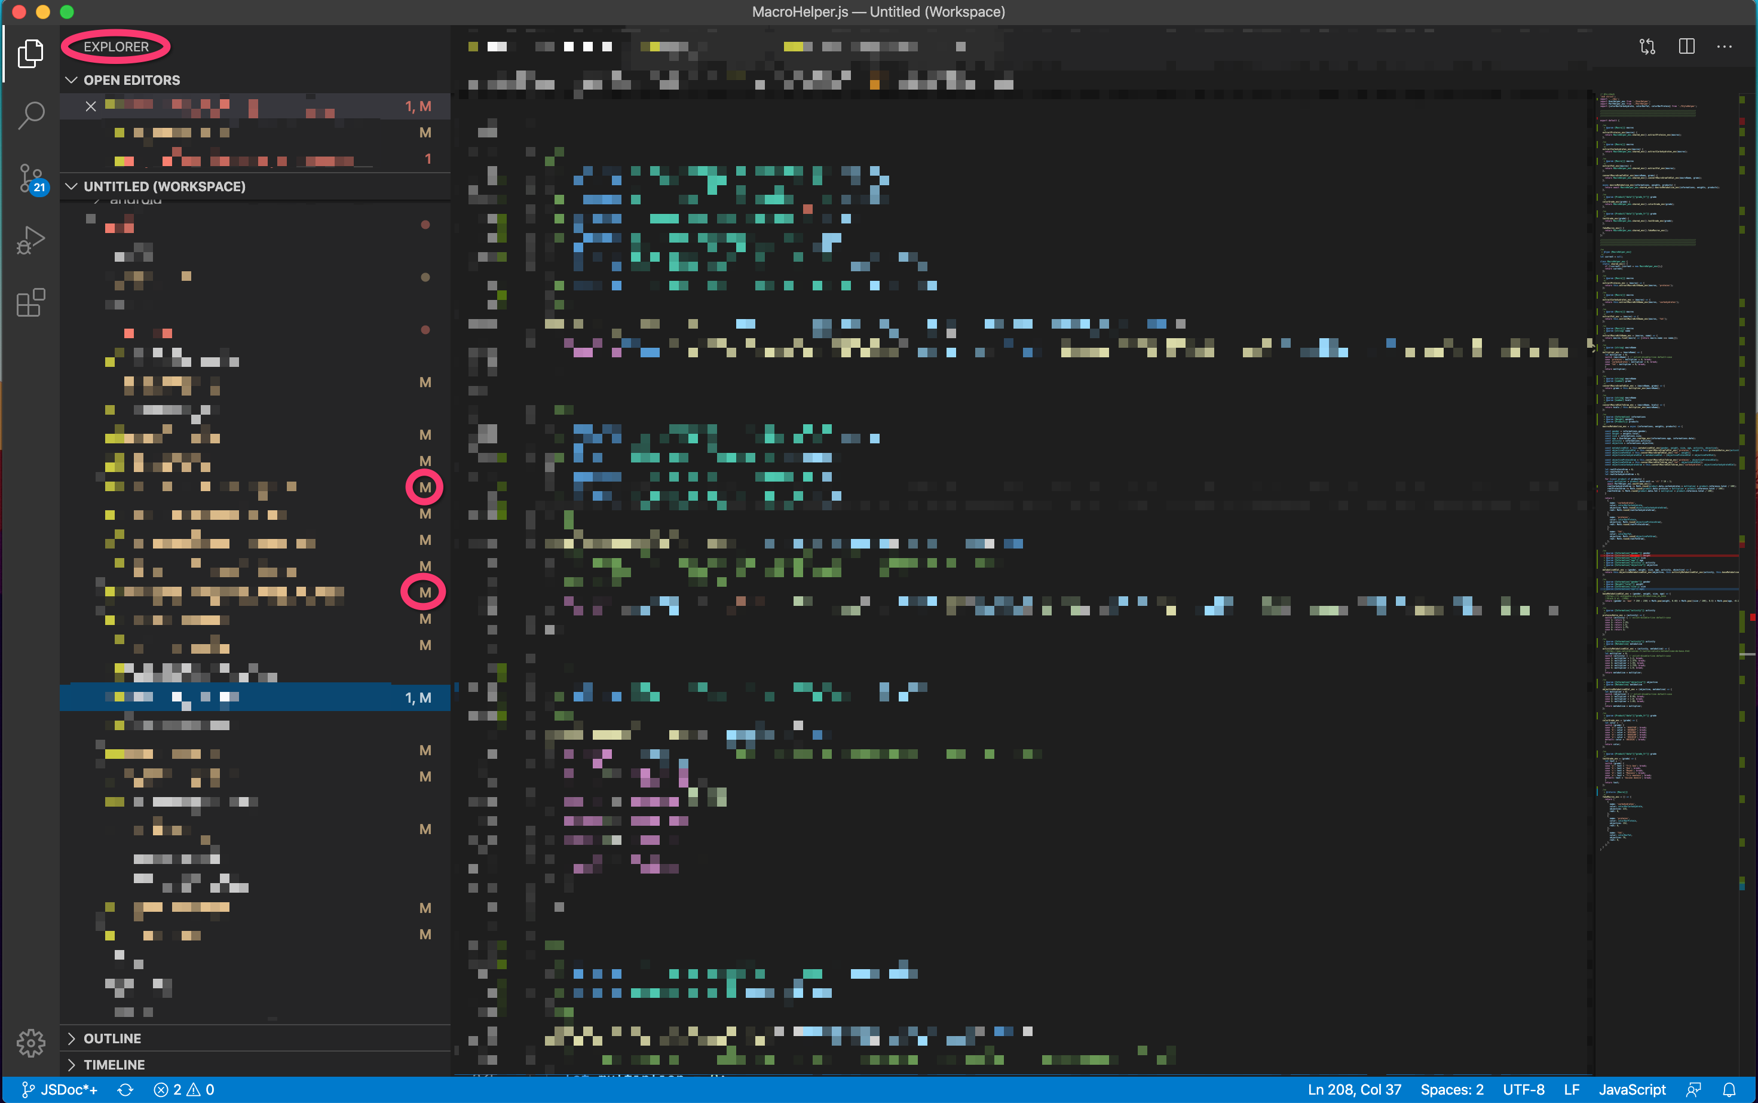
Task: Close the first open editor entry
Action: (90, 106)
